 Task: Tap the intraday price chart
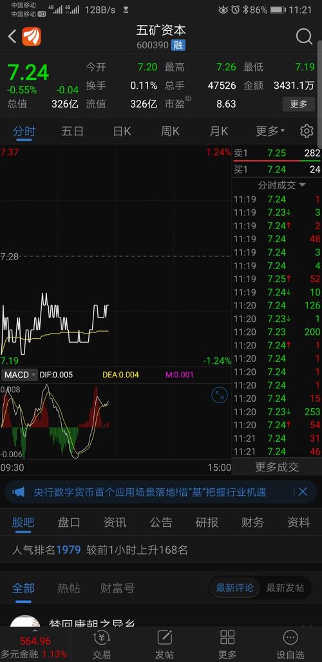116,256
